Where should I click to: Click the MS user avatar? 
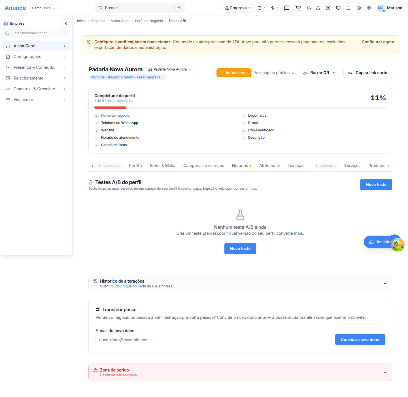381,8
